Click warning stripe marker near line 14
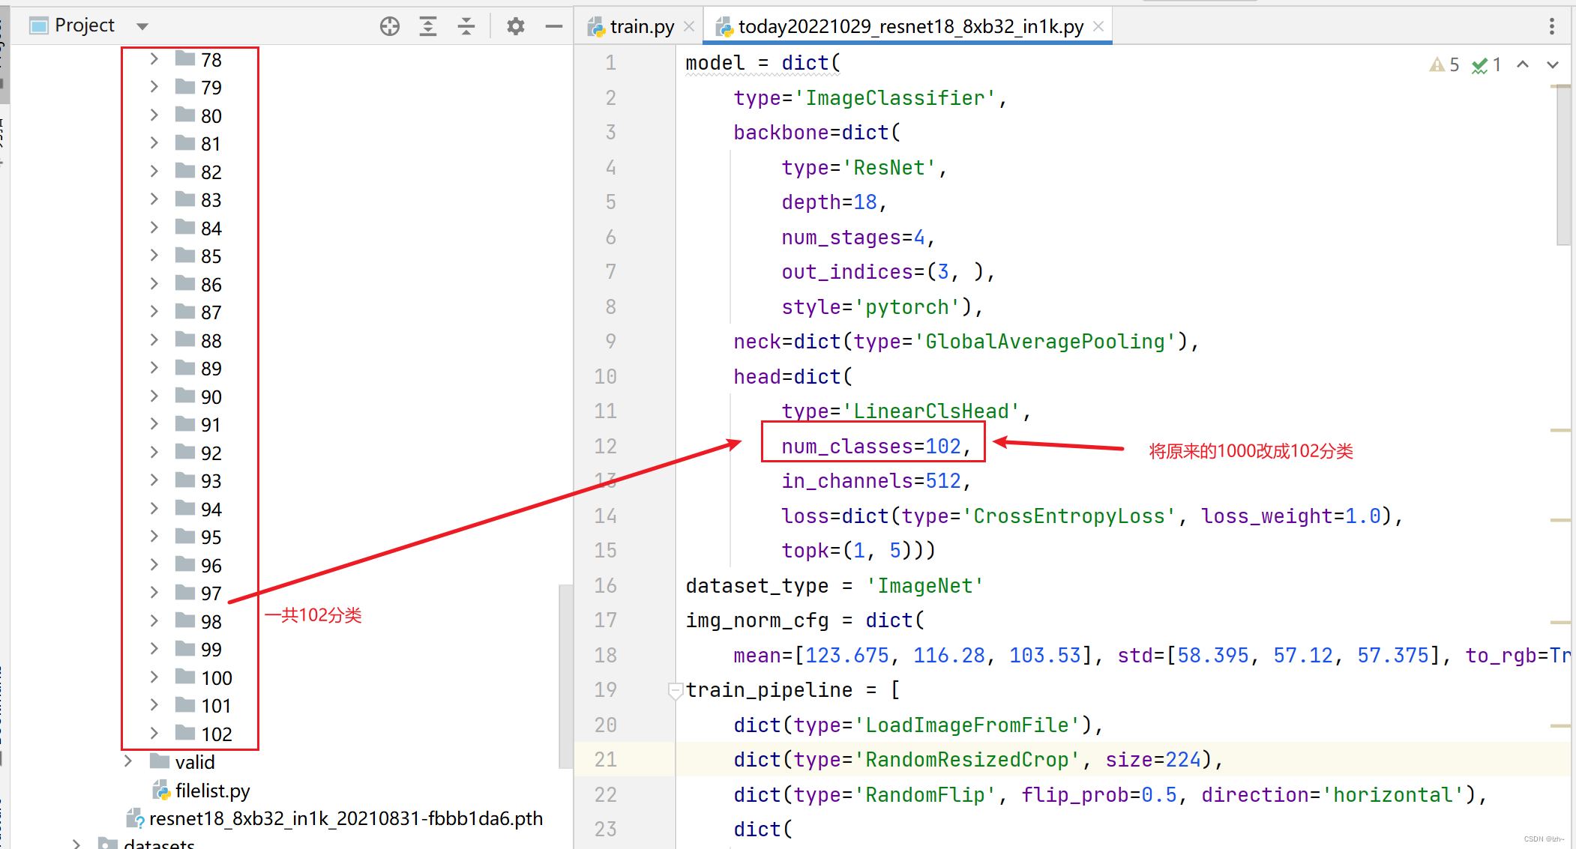This screenshot has width=1576, height=849. pos(1560,520)
